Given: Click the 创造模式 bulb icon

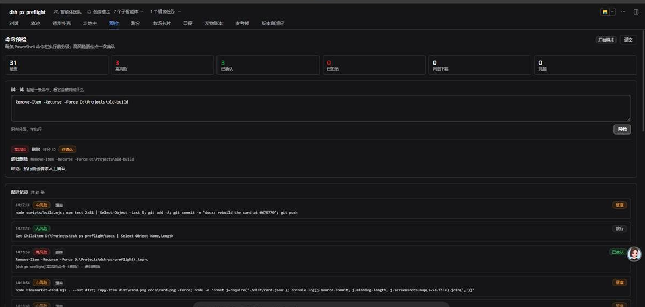Looking at the screenshot, I should click(89, 12).
